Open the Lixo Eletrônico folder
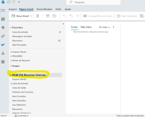 [19, 105]
